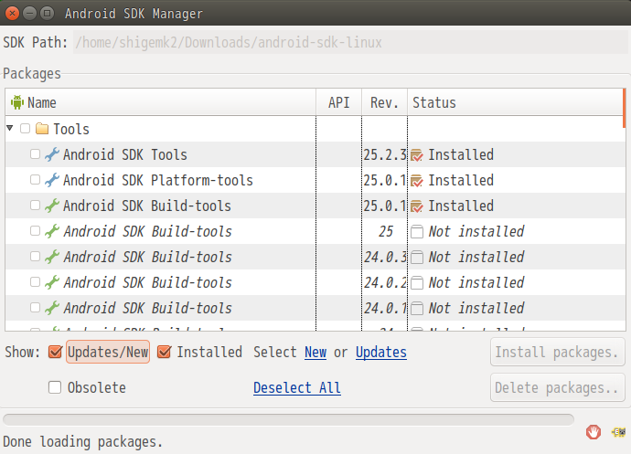Click the Delete packages button
631x454 pixels.
557,387
